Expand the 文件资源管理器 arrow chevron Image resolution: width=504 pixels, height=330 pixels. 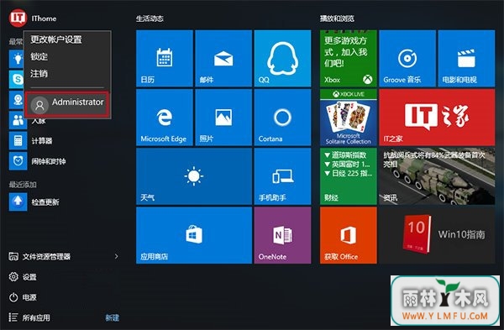(117, 256)
